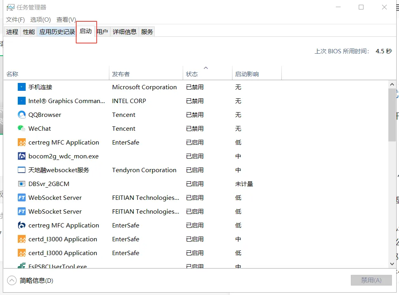Switch to the 性能 tab
The width and height of the screenshot is (399, 295).
point(29,32)
